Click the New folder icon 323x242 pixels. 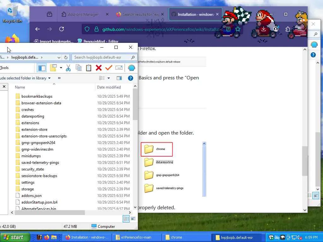pyautogui.click(x=53, y=68)
